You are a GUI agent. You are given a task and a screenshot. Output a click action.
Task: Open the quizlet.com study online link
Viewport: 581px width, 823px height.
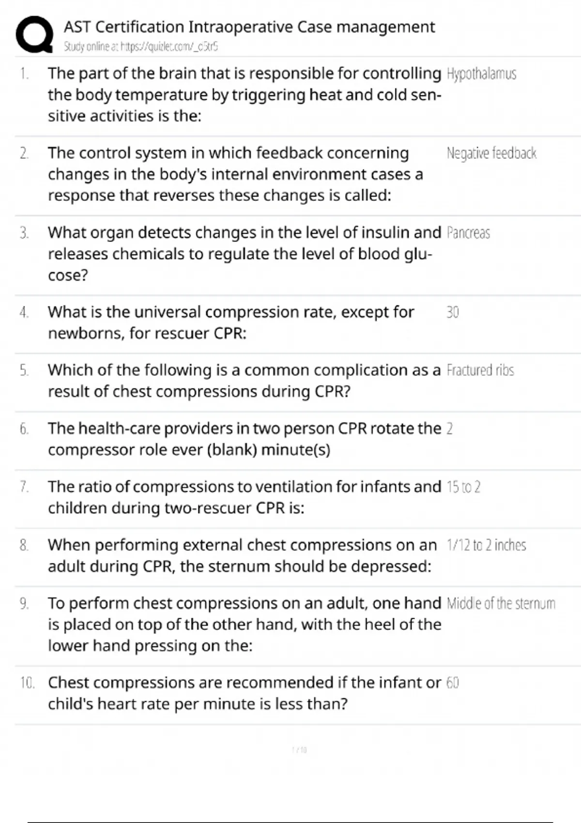pyautogui.click(x=141, y=46)
